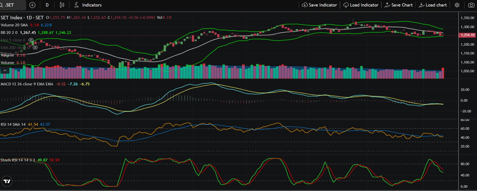Click the Bollinger lower value 1,246.22
The image size is (477, 191).
point(63,33)
